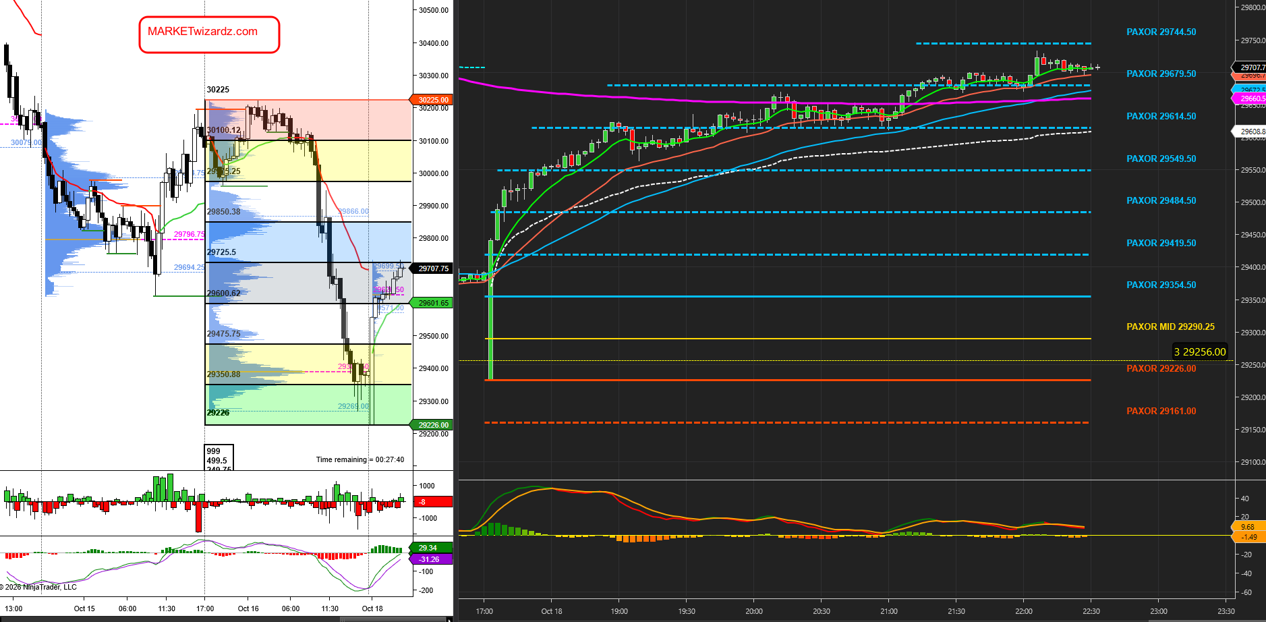Screen dimensions: 1266x622
Task: Select the yellow PAXOR MID 29290.25 label
Action: click(x=1170, y=327)
